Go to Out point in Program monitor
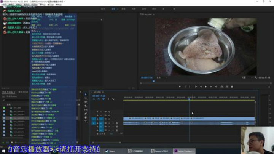The image size is (274, 154). [x=216, y=87]
